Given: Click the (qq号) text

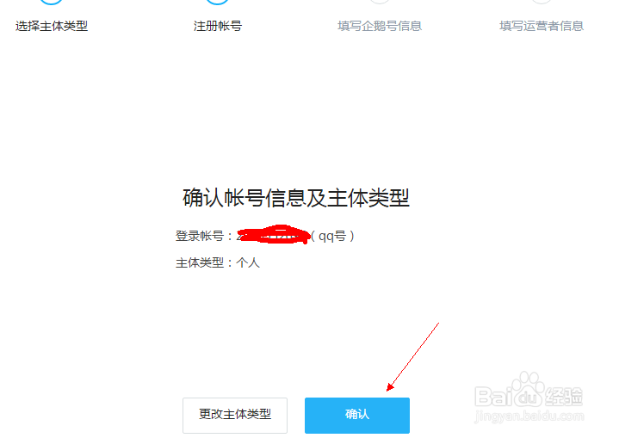Looking at the screenshot, I should coord(332,236).
